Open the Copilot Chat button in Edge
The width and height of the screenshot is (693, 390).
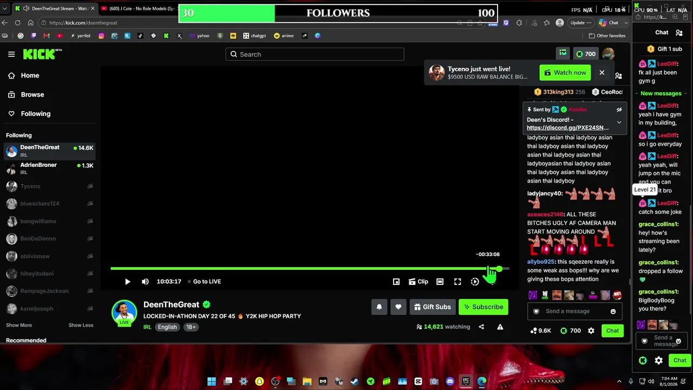tap(609, 23)
